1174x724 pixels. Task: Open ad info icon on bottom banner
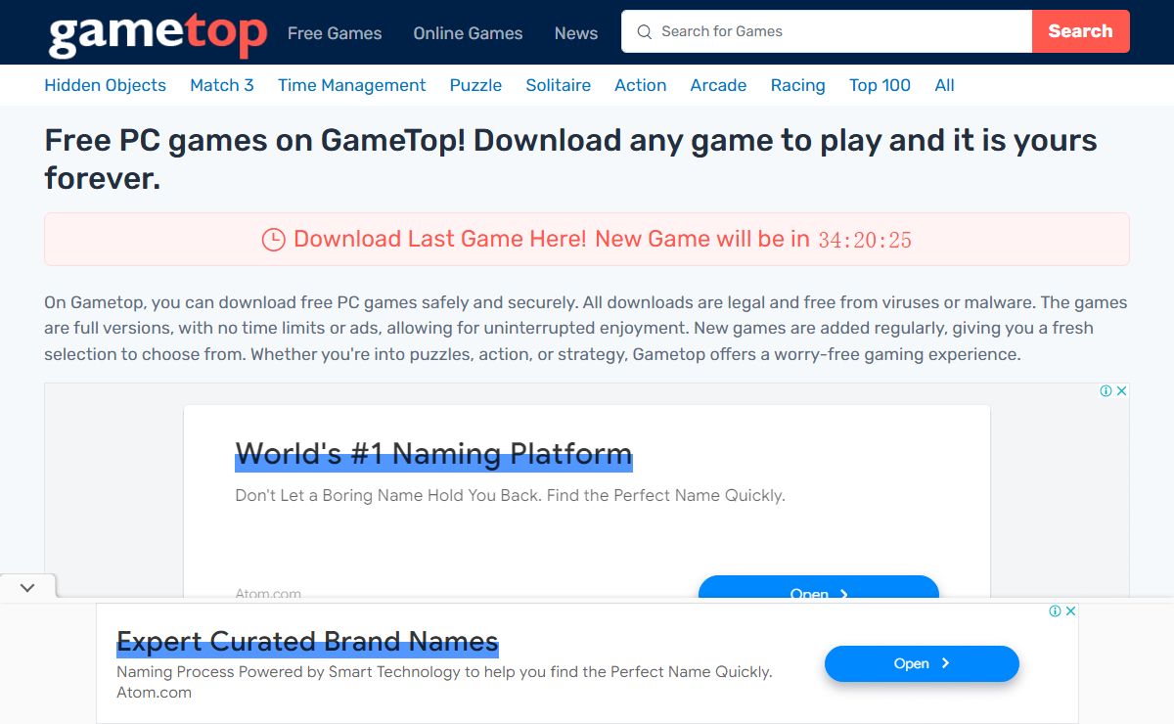pos(1055,611)
